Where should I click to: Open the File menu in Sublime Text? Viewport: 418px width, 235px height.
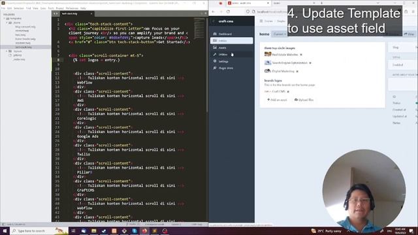click(3, 8)
